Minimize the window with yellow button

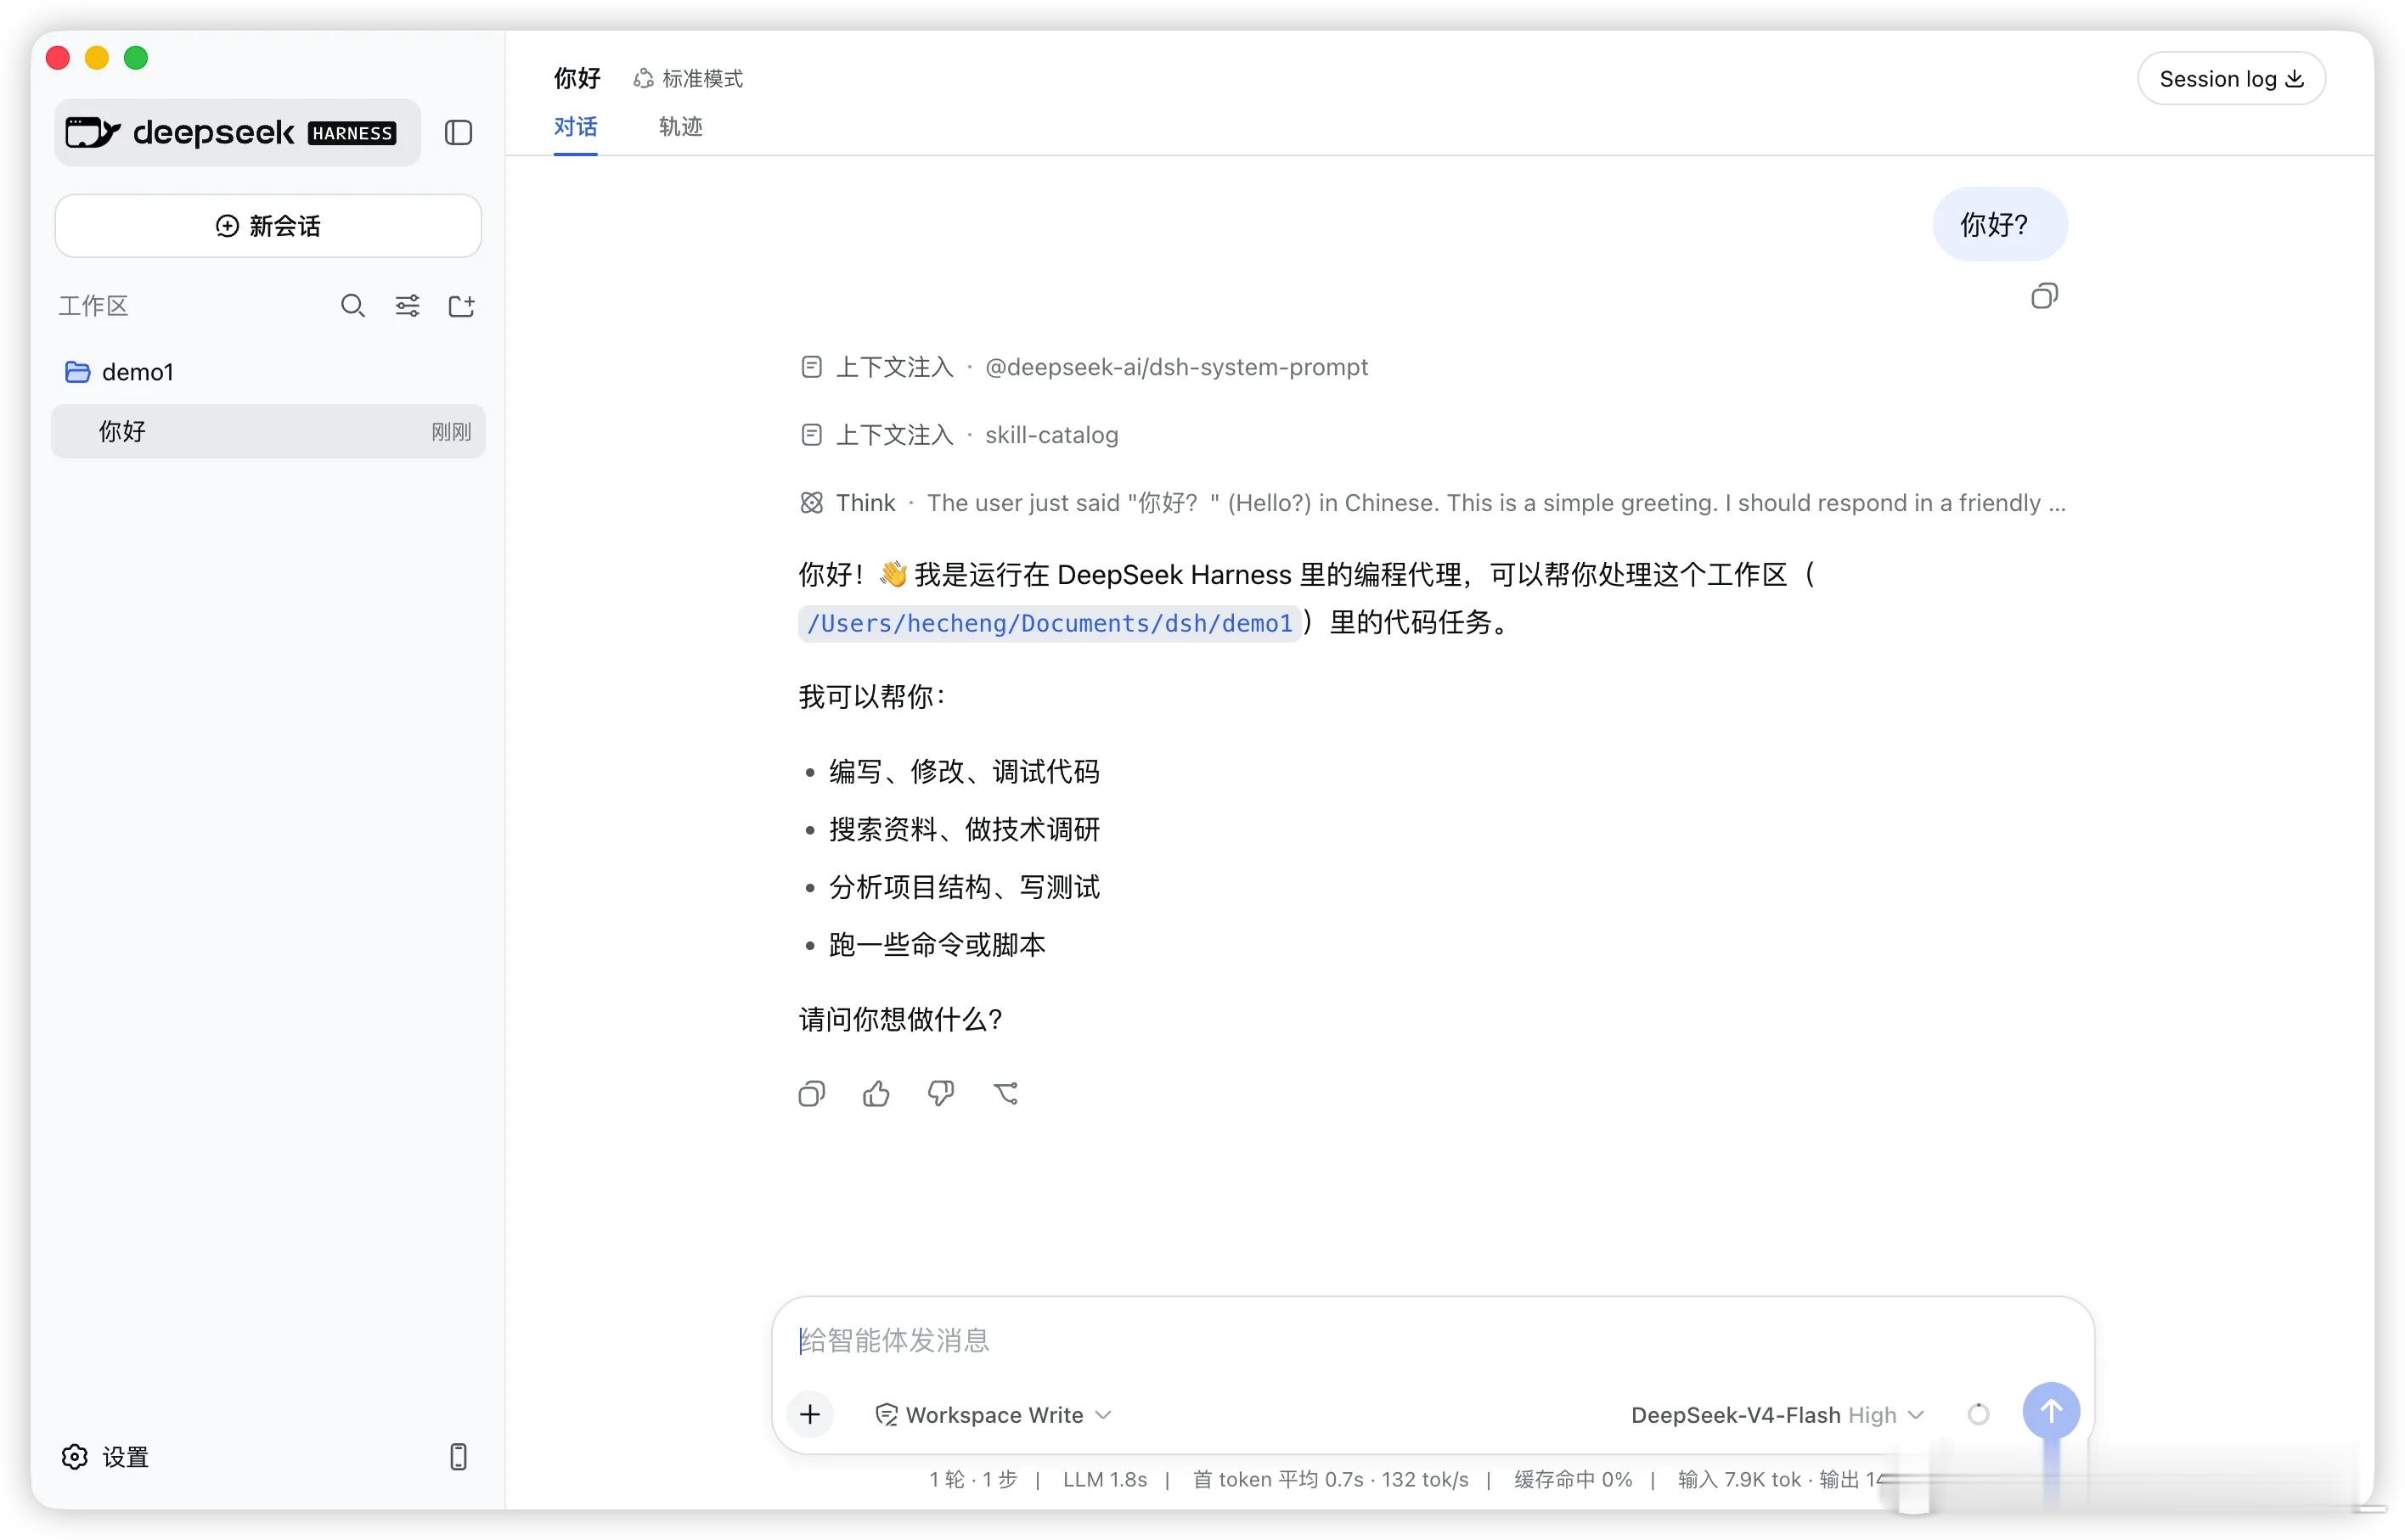(97, 58)
